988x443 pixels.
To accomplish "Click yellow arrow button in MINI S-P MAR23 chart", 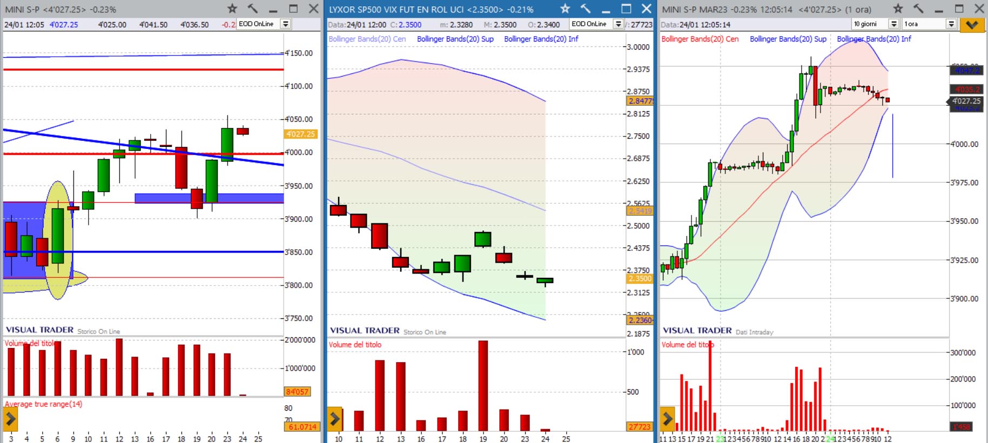I will (668, 419).
